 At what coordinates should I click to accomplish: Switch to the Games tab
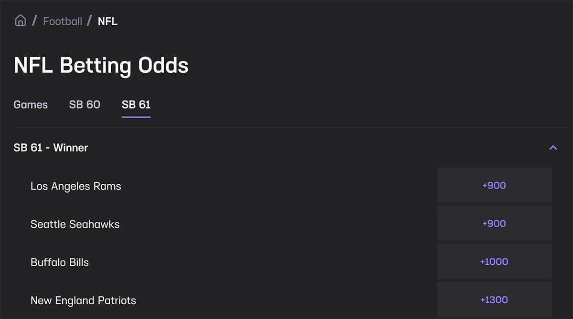pos(30,104)
